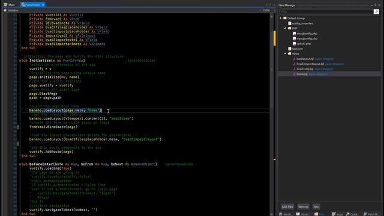Image resolution: width=384 pixels, height=216 pixels.
Task: Open the Logs bottom tab
Action: click(x=337, y=214)
